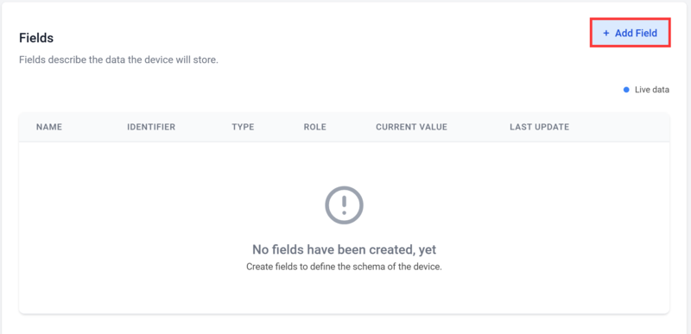Click the blue Live data dot indicator
The width and height of the screenshot is (691, 334).
coord(626,90)
